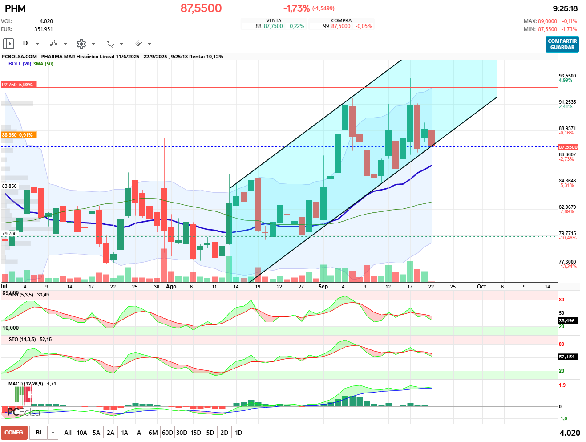Open chart settings gear icon
Viewport: 586px width, 442px height.
pos(81,44)
